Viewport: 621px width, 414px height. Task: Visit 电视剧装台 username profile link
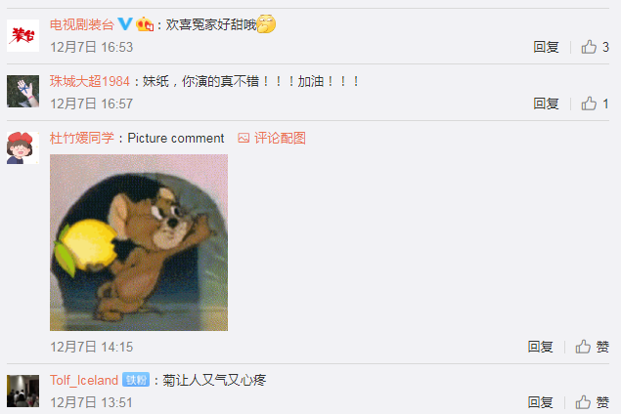[x=82, y=24]
